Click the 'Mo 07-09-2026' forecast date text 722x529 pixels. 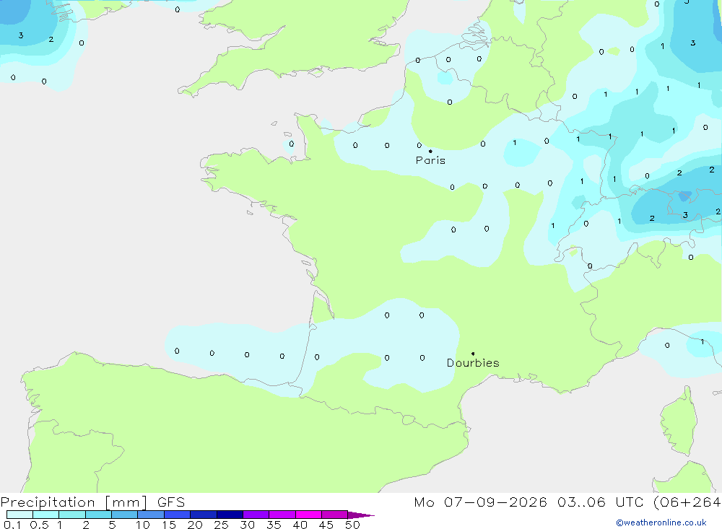pos(480,502)
